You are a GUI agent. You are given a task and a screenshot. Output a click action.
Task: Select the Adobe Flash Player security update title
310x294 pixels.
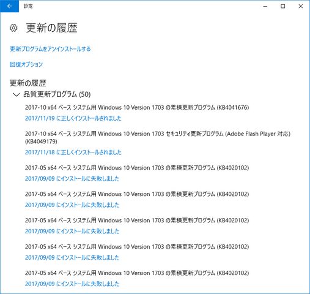click(x=158, y=137)
